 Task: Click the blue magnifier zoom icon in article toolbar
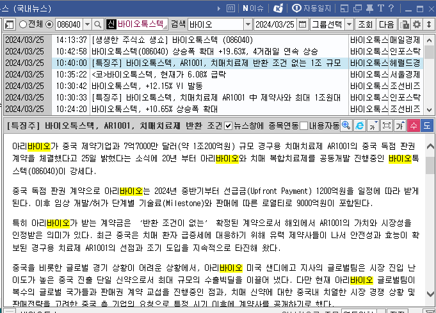(x=346, y=125)
